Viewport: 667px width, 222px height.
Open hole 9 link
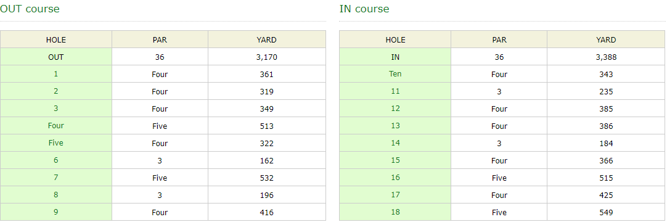[x=55, y=212]
